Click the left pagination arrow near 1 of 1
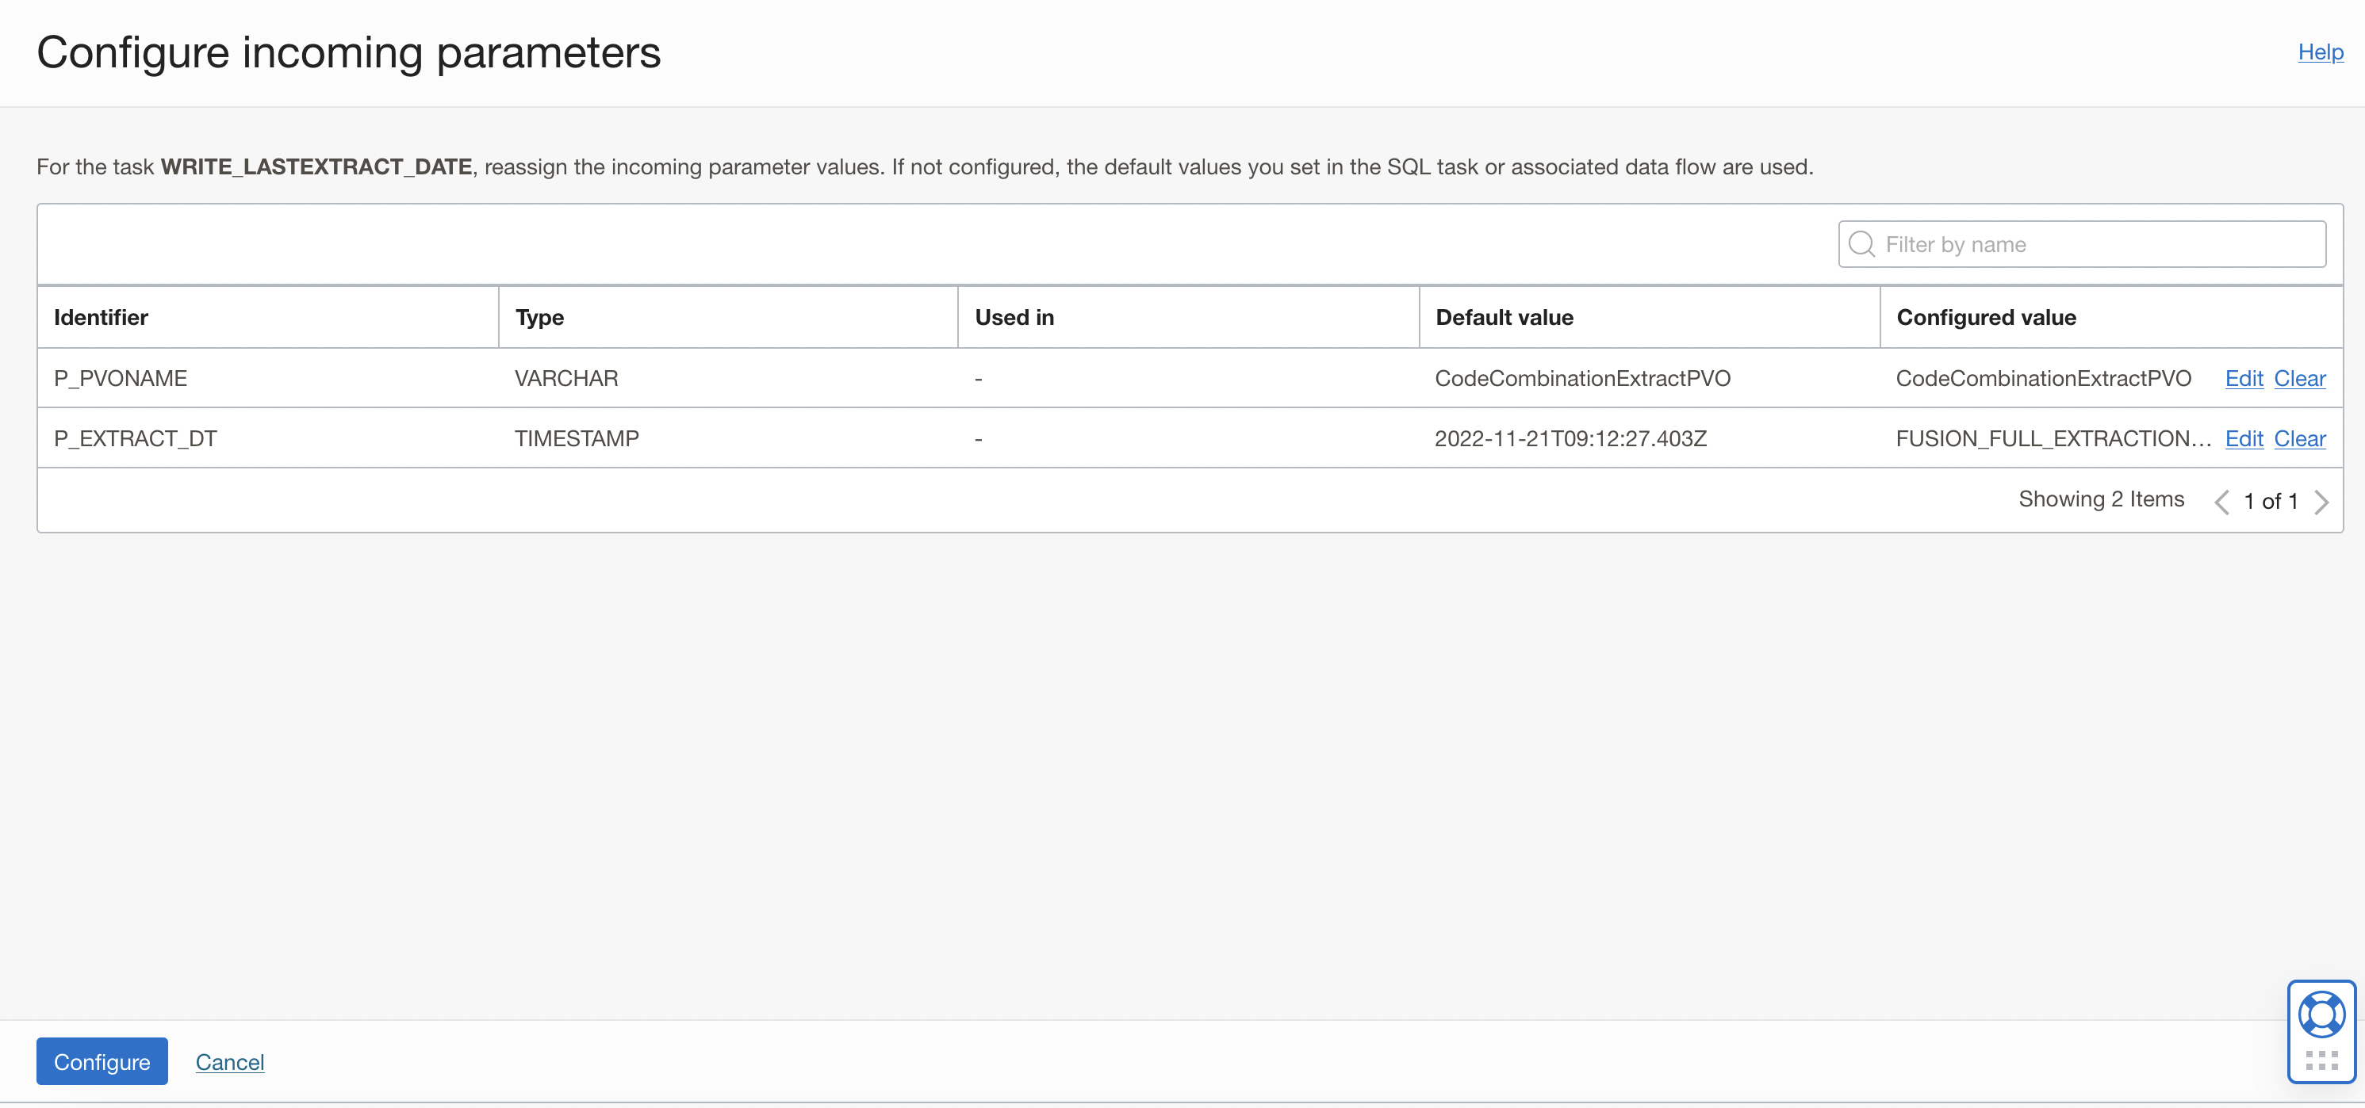The image size is (2365, 1108). point(2221,501)
